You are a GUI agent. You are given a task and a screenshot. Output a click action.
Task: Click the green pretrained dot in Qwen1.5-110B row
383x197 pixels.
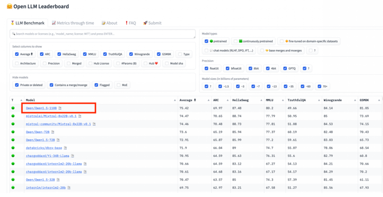(x=13, y=108)
